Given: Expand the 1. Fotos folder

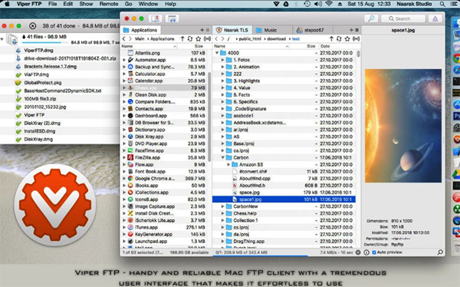Looking at the screenshot, I should 222,60.
